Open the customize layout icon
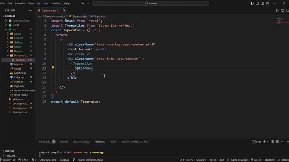Viewport: 289px width, 162px height. [x=267, y=4]
